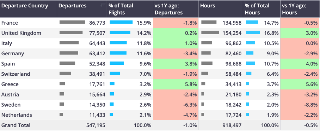320x131 pixels.
Task: Select Sweden's -8.8% red hours cell
Action: [300, 105]
